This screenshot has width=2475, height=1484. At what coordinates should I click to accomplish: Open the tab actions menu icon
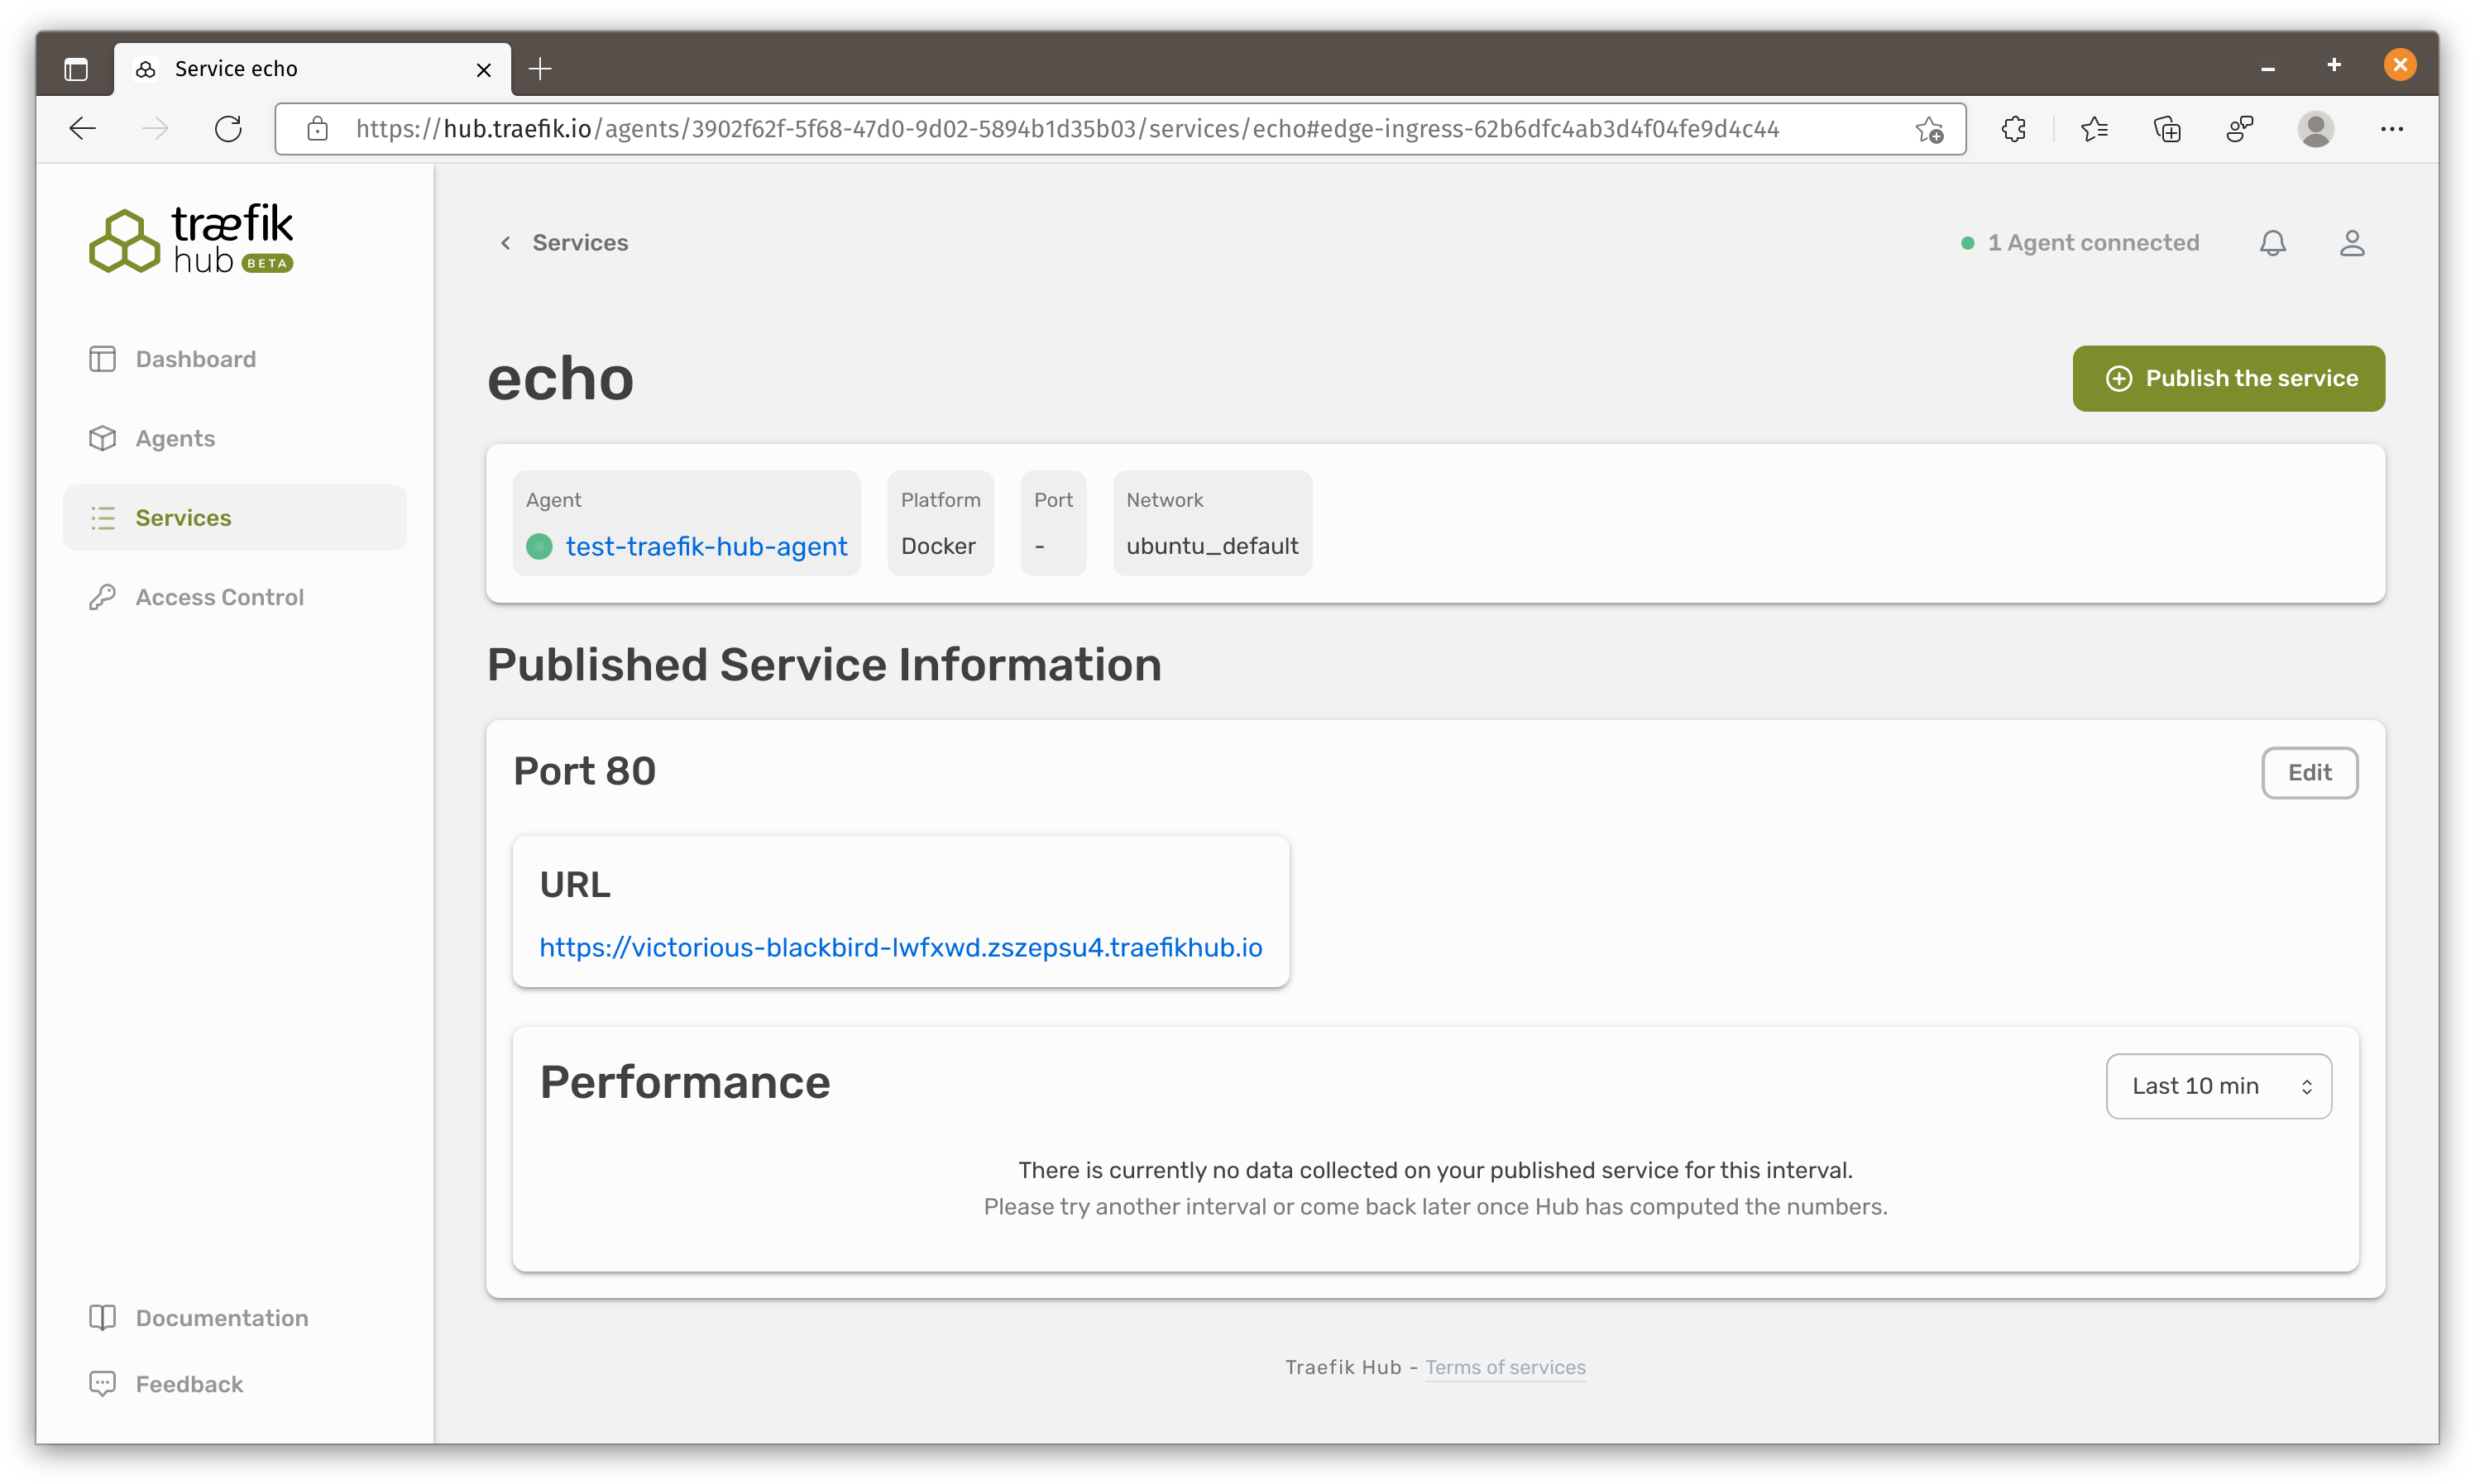tap(76, 69)
